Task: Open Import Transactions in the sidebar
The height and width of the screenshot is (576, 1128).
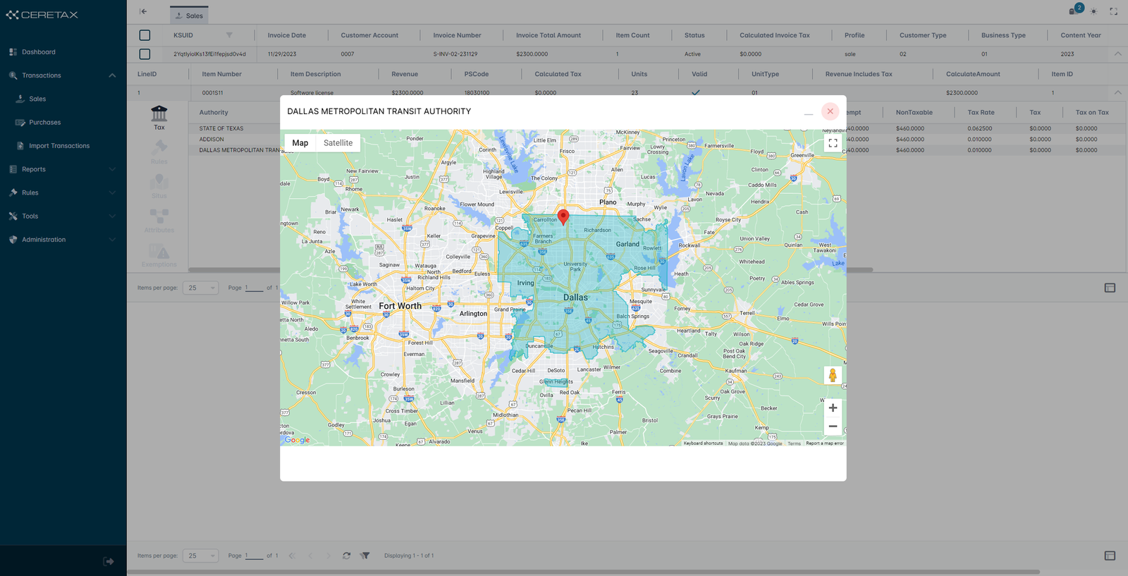Action: tap(59, 146)
